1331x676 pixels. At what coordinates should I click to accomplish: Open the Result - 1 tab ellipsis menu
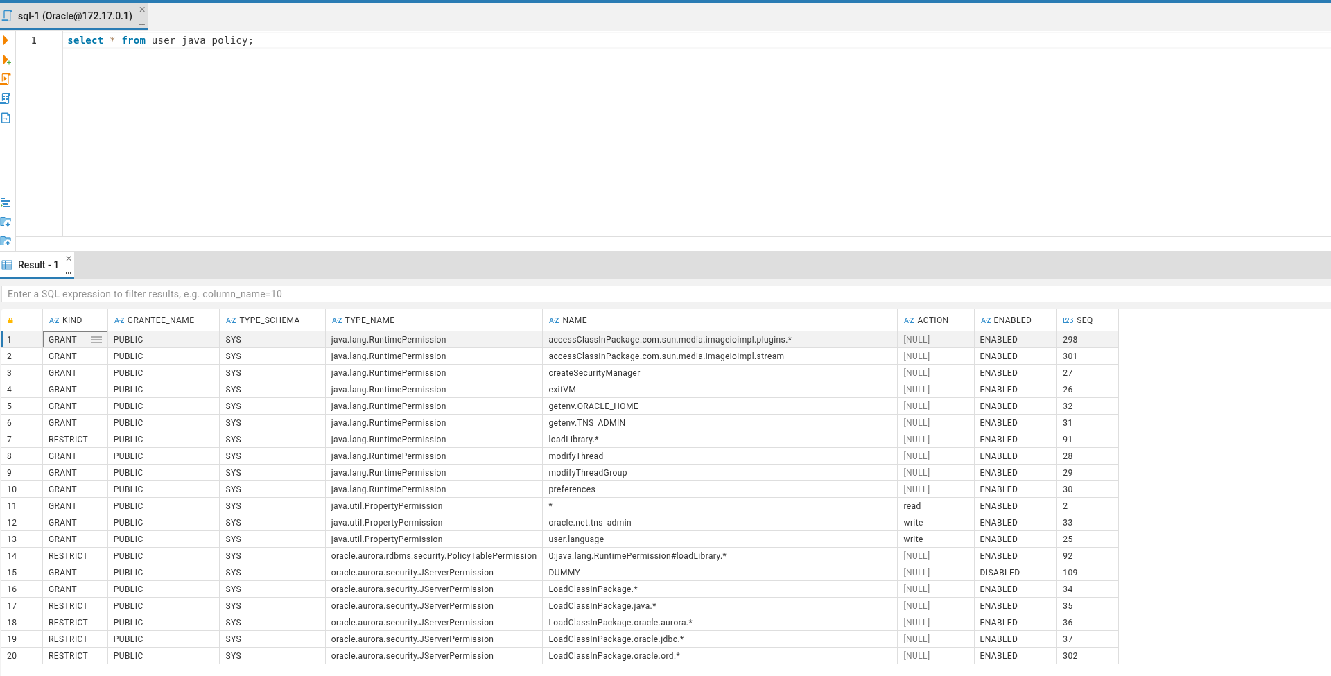point(69,273)
